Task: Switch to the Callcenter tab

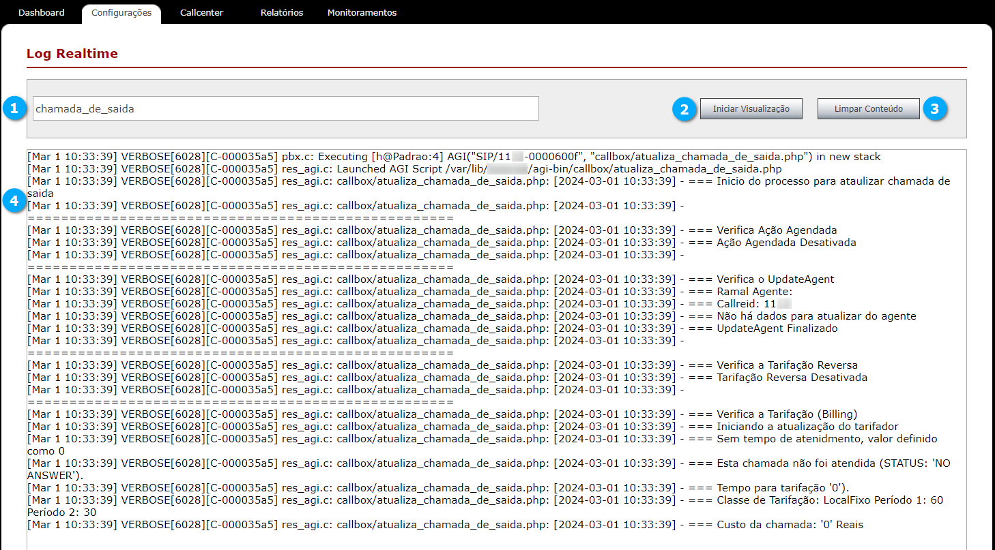Action: tap(201, 13)
